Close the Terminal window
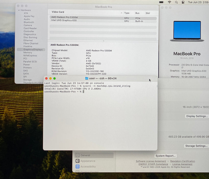 tap(46, 79)
